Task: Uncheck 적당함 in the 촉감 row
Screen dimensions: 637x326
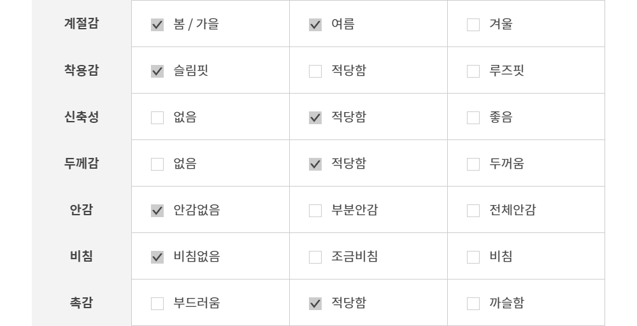Action: 315,304
